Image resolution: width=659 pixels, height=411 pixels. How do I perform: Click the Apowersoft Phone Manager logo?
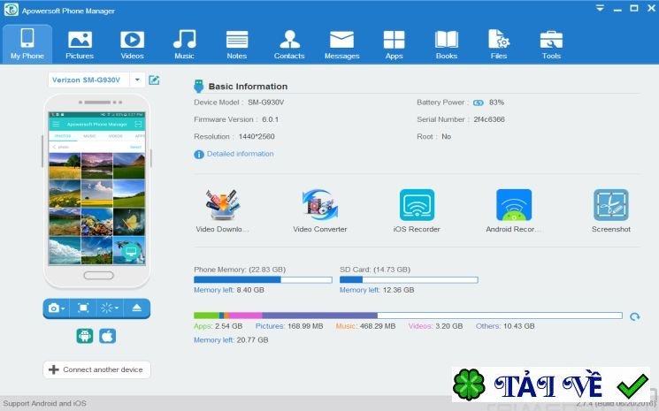pyautogui.click(x=11, y=10)
